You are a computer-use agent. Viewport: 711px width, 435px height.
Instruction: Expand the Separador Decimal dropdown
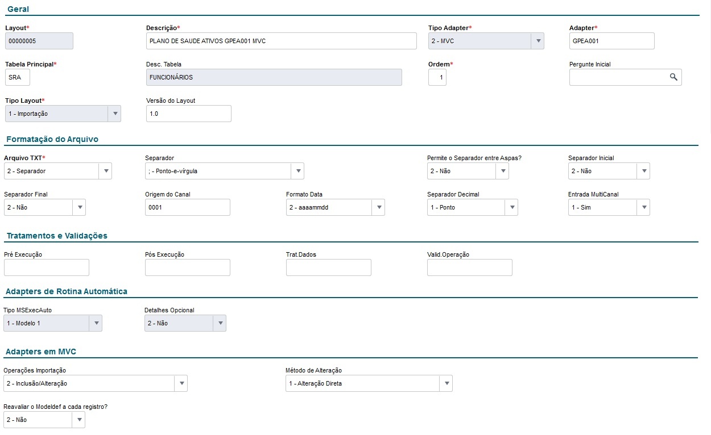[x=511, y=207]
